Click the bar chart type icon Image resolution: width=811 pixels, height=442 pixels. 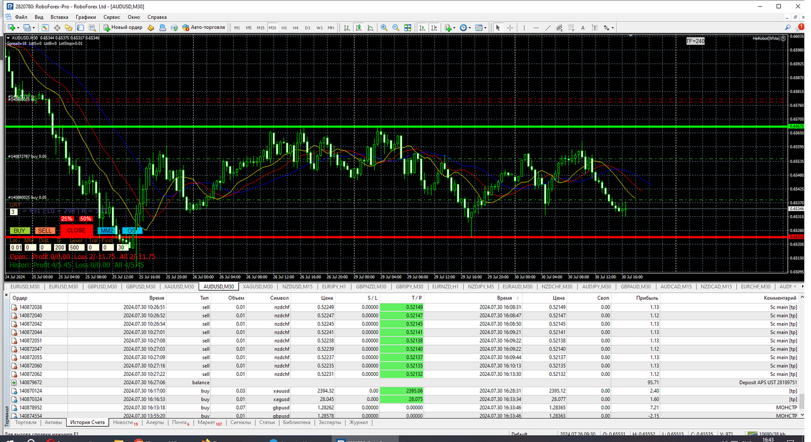[346, 28]
